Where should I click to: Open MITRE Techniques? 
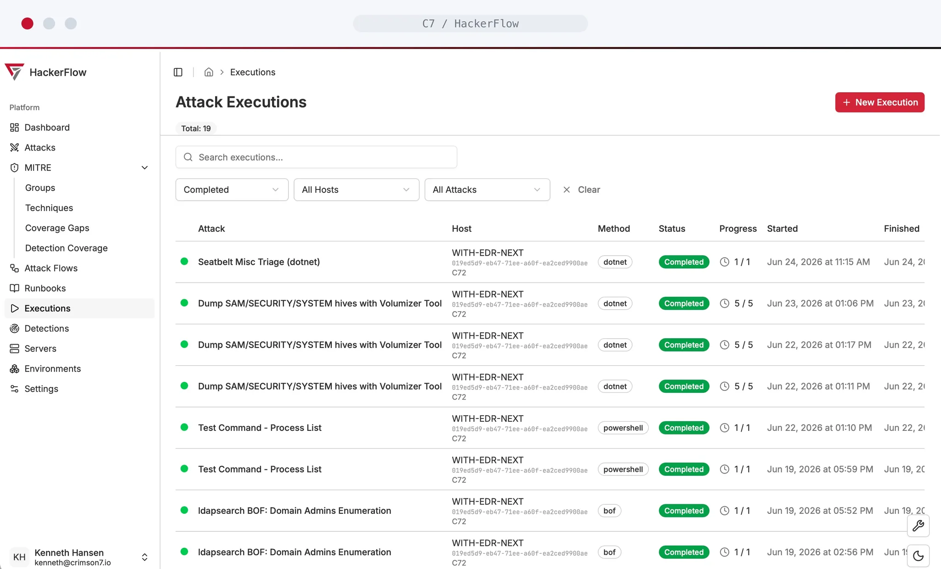click(49, 208)
